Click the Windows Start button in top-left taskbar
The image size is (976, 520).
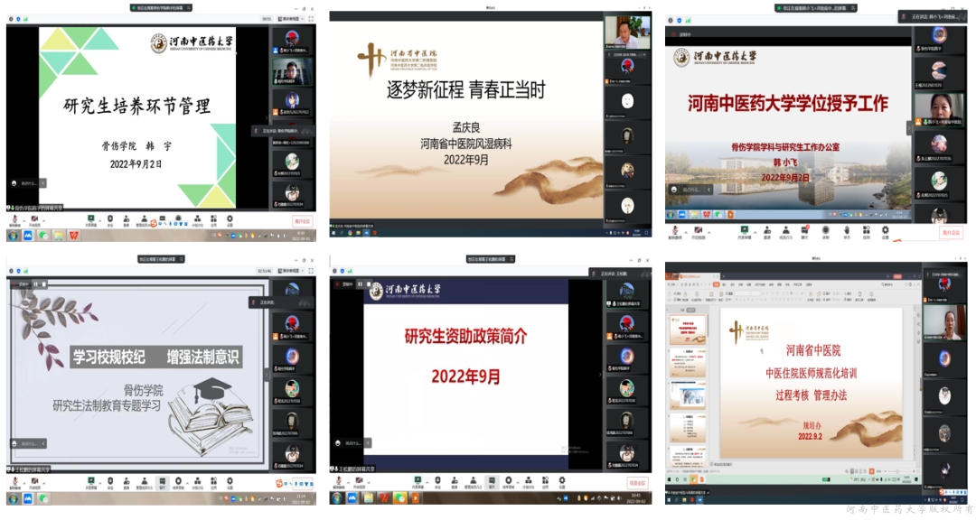(x=13, y=235)
